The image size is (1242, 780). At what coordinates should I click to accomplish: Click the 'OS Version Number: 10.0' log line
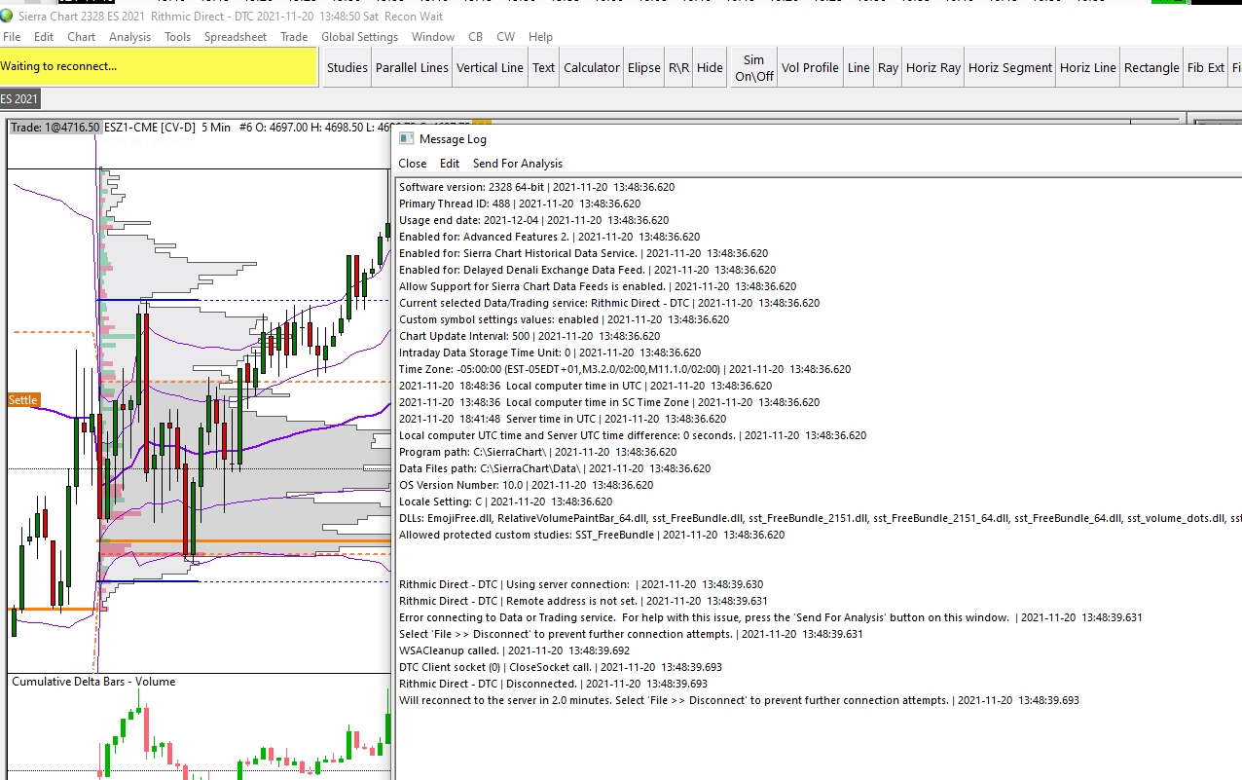tap(526, 485)
